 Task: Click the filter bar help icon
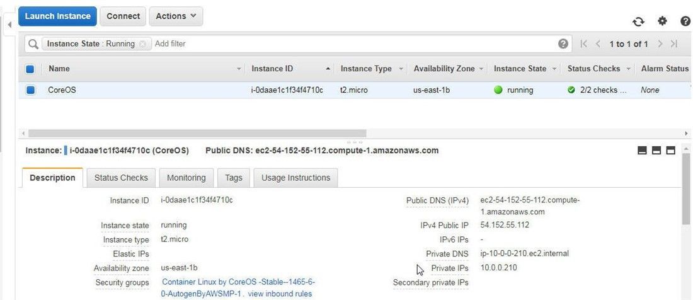coord(563,43)
